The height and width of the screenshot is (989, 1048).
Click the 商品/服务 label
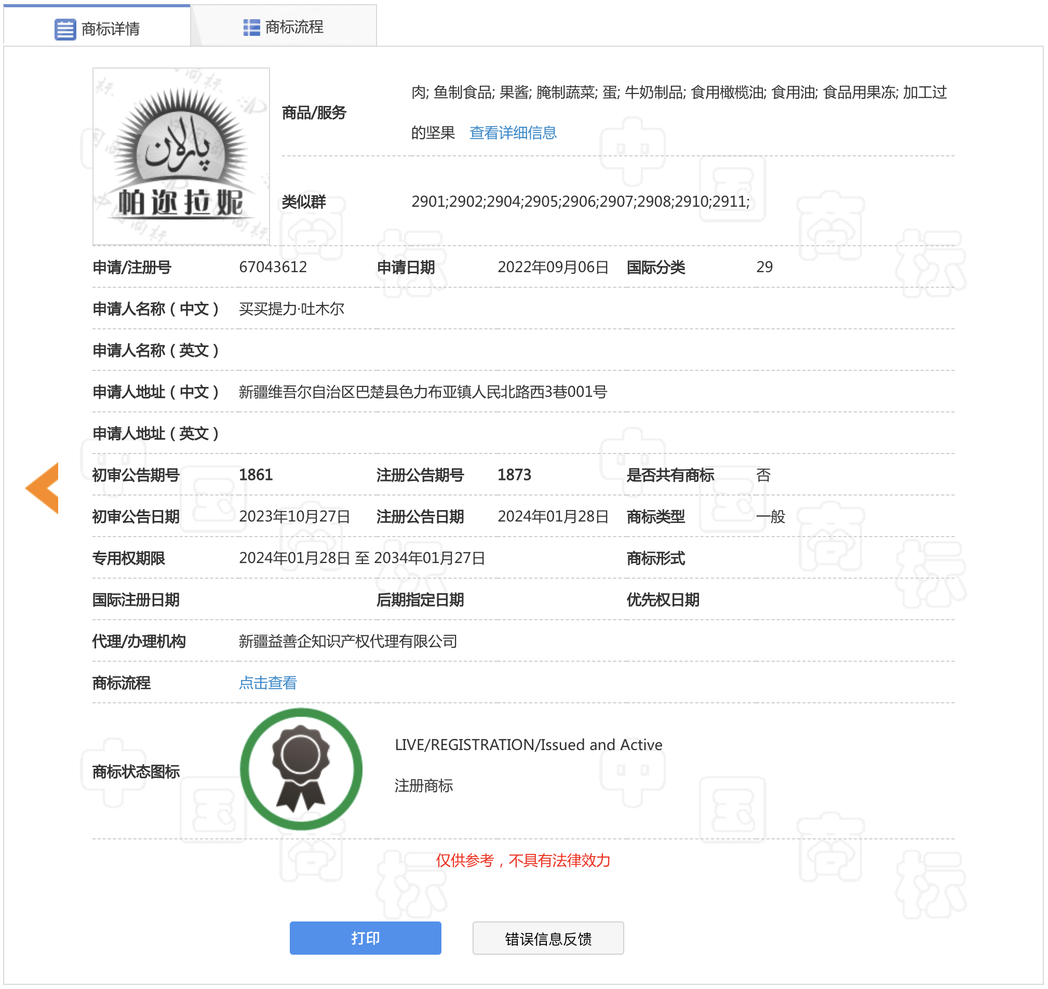click(x=314, y=112)
